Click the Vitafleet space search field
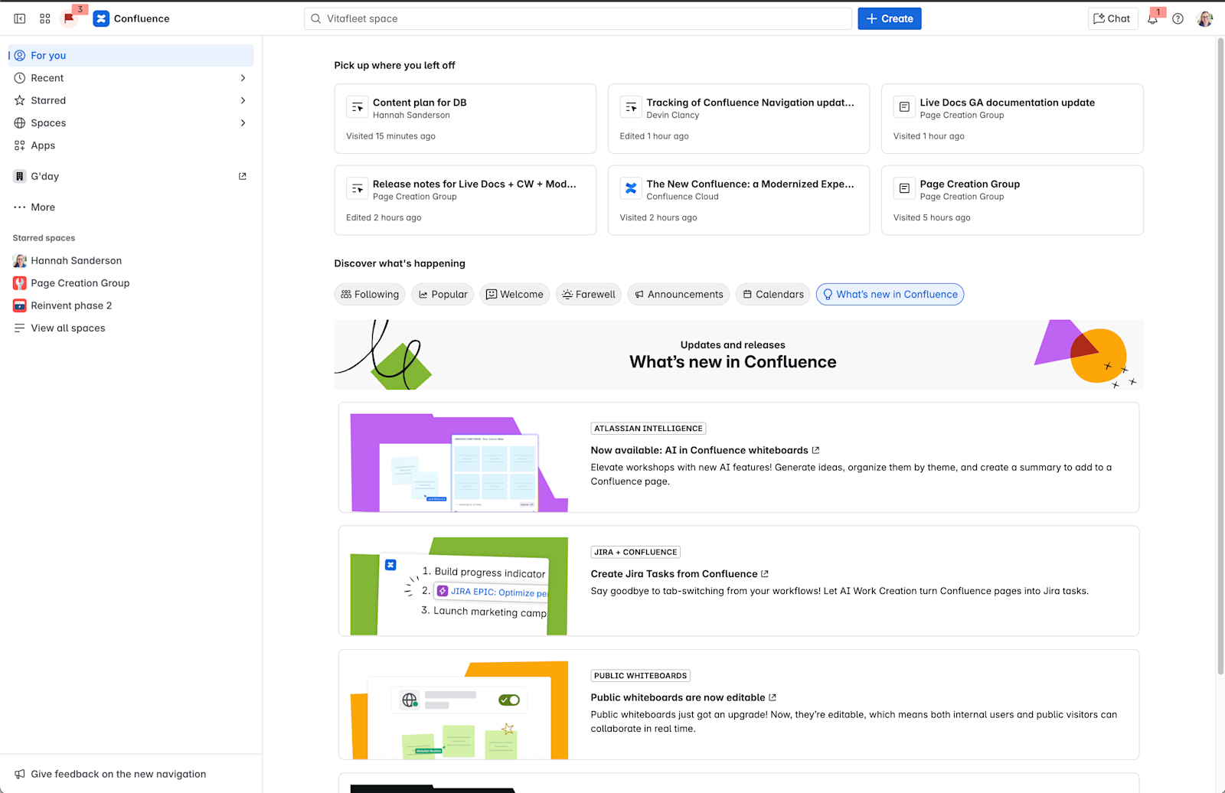 point(578,18)
